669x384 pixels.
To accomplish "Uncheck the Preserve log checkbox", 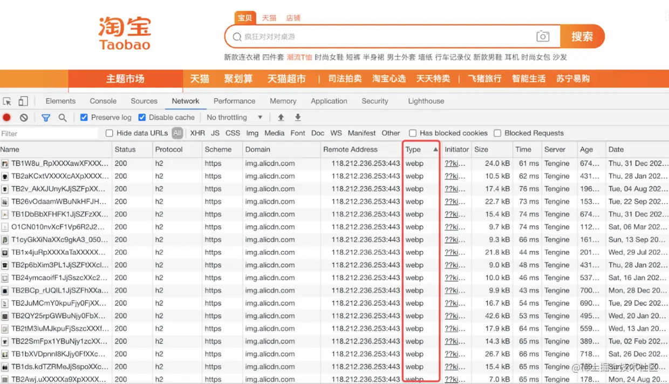I will point(84,117).
